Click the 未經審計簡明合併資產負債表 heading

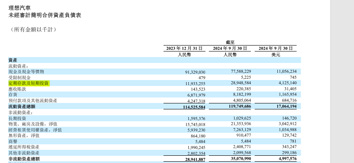point(45,15)
